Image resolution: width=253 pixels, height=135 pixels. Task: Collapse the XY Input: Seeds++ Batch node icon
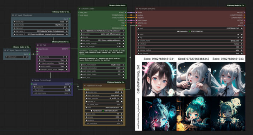(x=5, y=50)
